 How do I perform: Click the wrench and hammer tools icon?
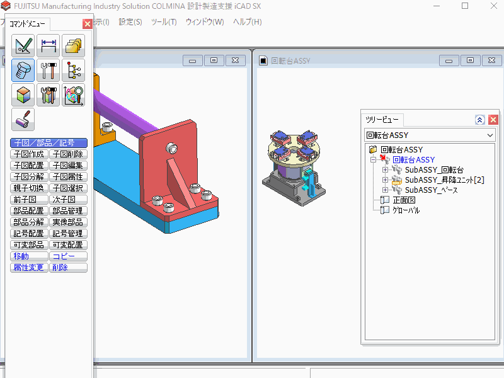click(49, 70)
